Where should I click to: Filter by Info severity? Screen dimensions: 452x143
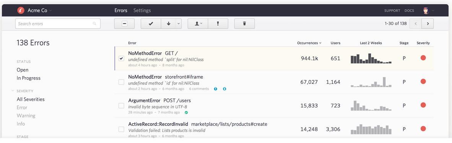(x=21, y=123)
